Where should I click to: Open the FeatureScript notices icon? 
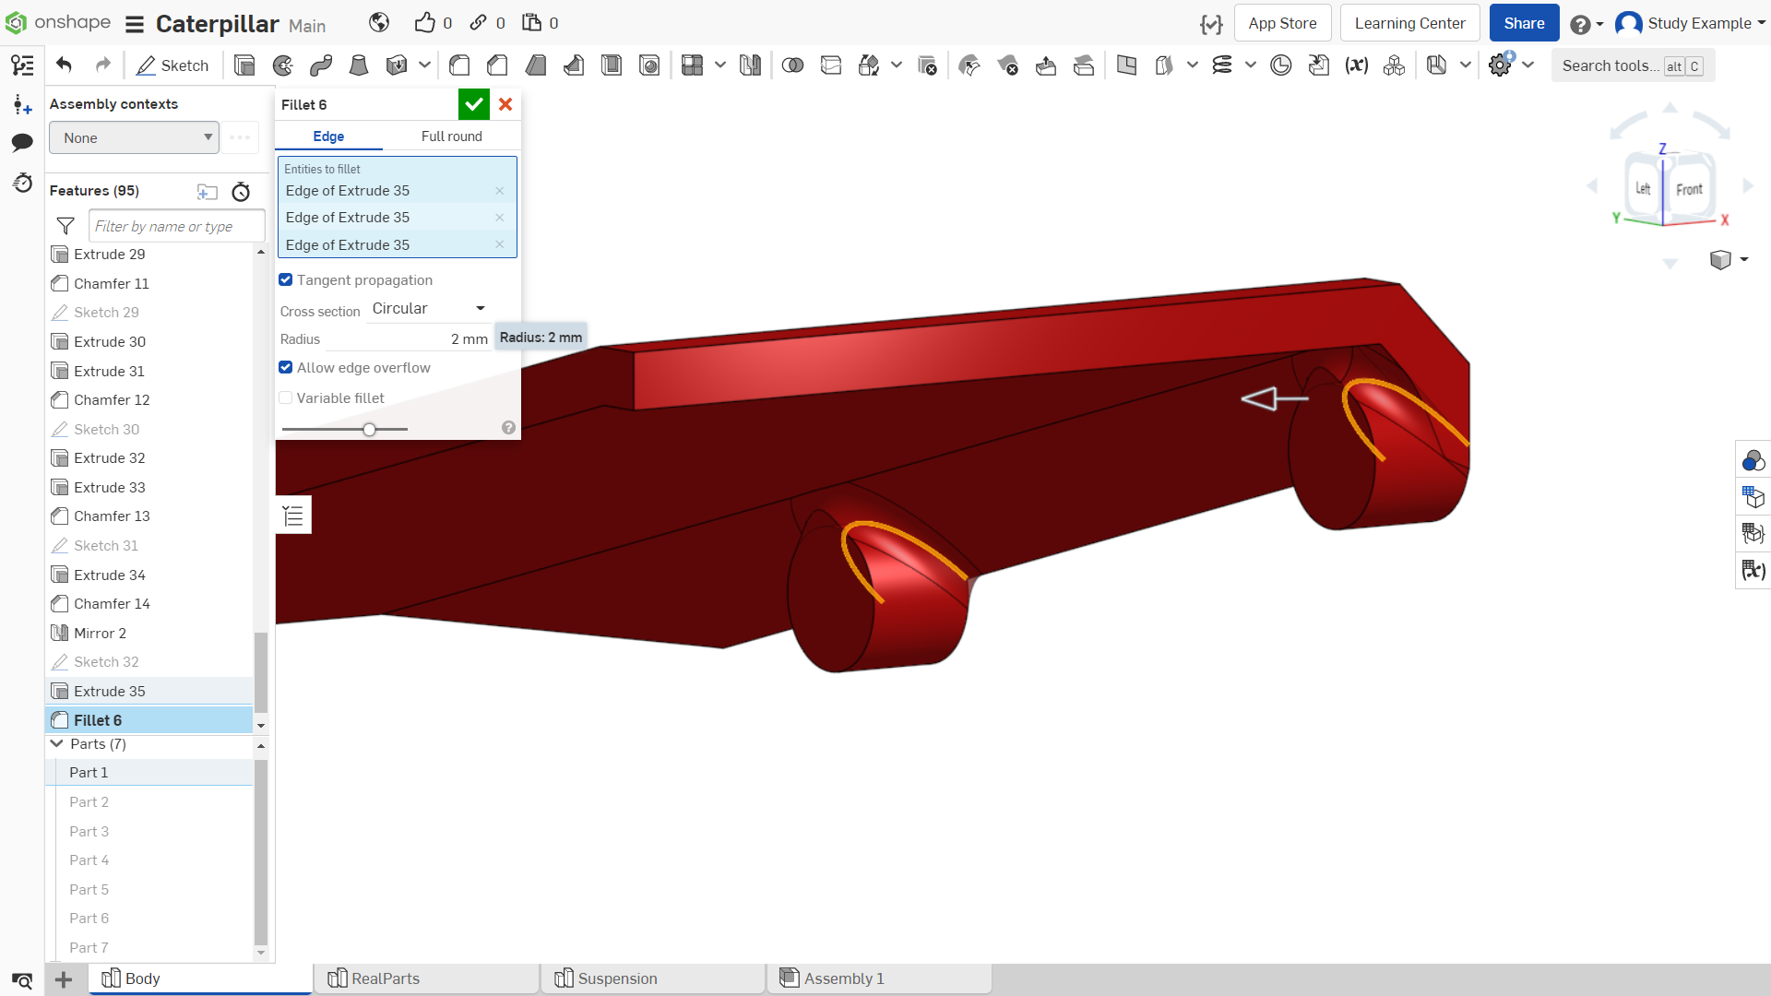pyautogui.click(x=1211, y=24)
